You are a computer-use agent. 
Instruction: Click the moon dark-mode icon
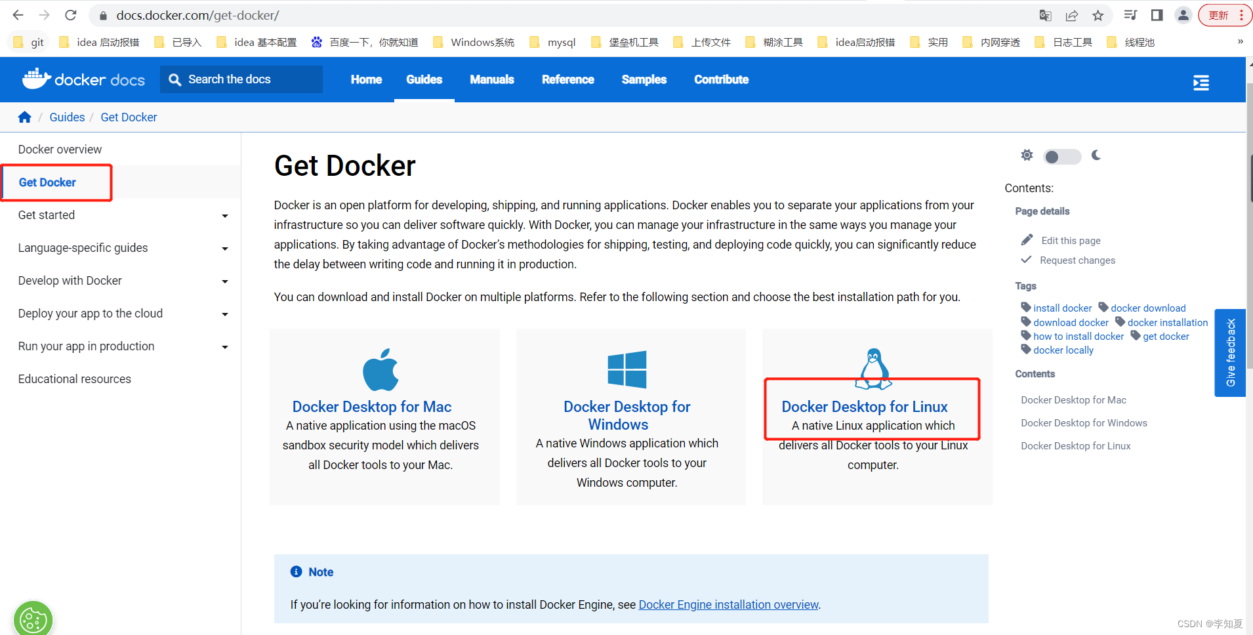[x=1096, y=155]
